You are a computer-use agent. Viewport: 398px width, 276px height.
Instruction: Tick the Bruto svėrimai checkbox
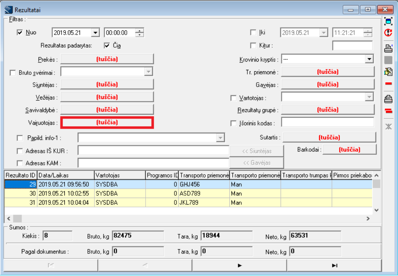tap(13, 73)
